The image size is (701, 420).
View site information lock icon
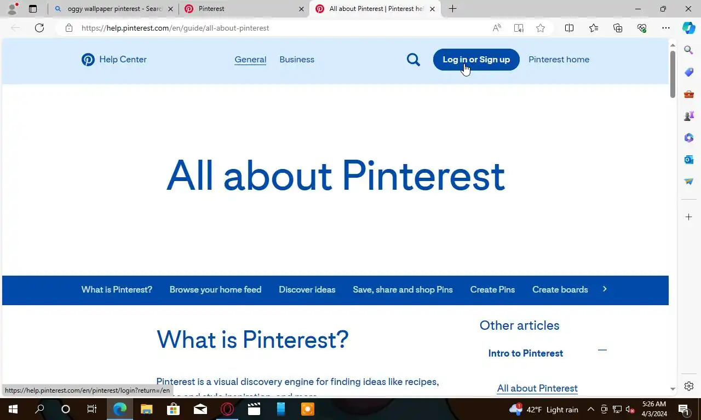pyautogui.click(x=69, y=28)
